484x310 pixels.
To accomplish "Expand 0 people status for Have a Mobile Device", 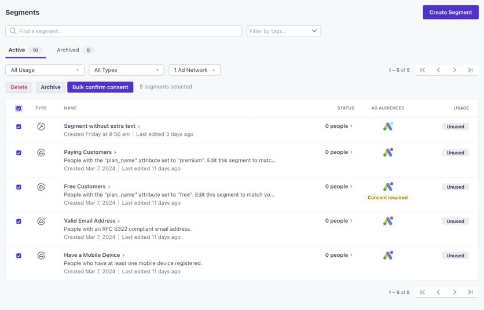I will [339, 255].
